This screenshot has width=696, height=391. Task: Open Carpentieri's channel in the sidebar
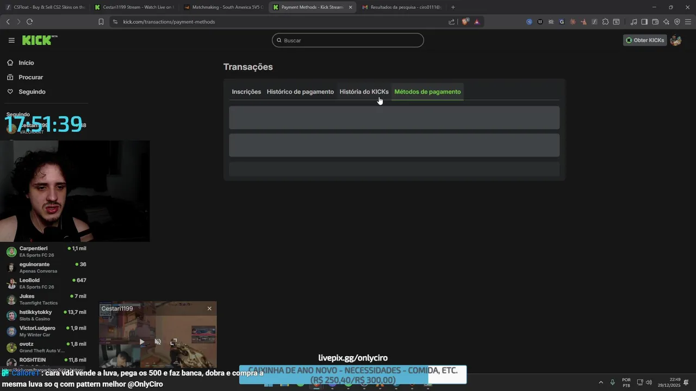46,251
